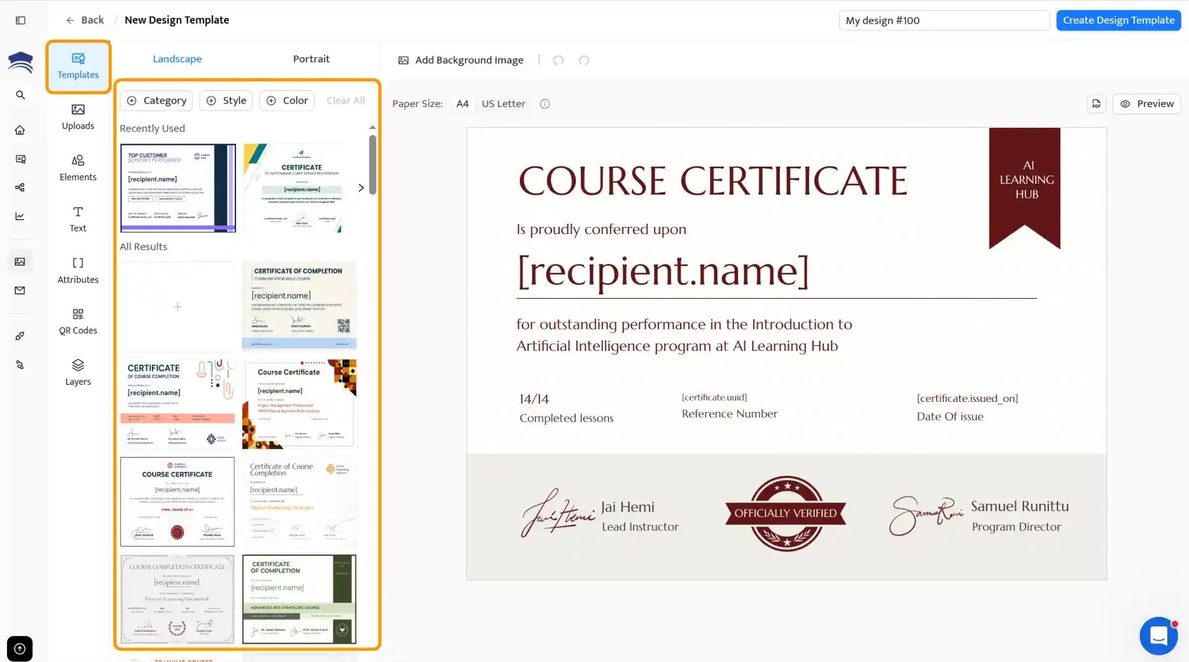Switch to the Landscape tab

coord(177,59)
